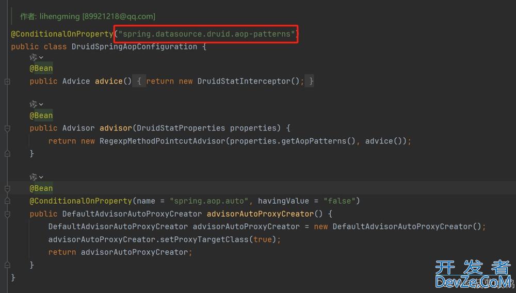Collapse advisorAutoProxyCreator method via gutter fold icon
Viewport: 516px width, 293px height.
click(x=7, y=214)
